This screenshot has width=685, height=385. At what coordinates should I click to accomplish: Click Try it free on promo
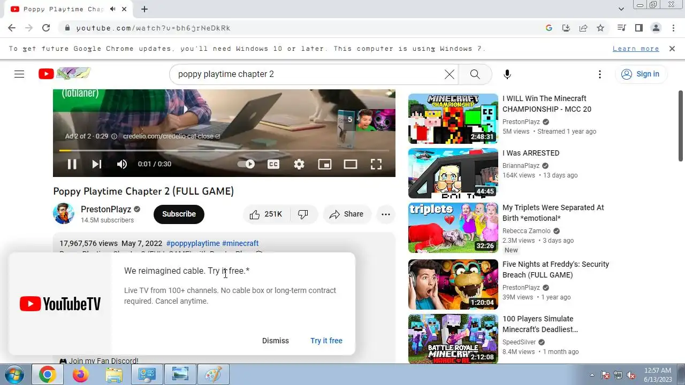[x=326, y=341]
